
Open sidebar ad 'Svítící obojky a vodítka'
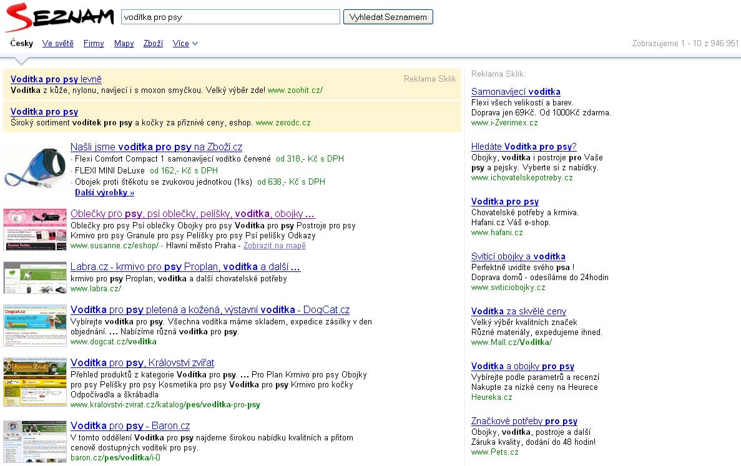(518, 256)
